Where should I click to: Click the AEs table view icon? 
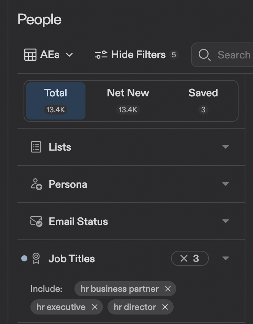pyautogui.click(x=30, y=55)
